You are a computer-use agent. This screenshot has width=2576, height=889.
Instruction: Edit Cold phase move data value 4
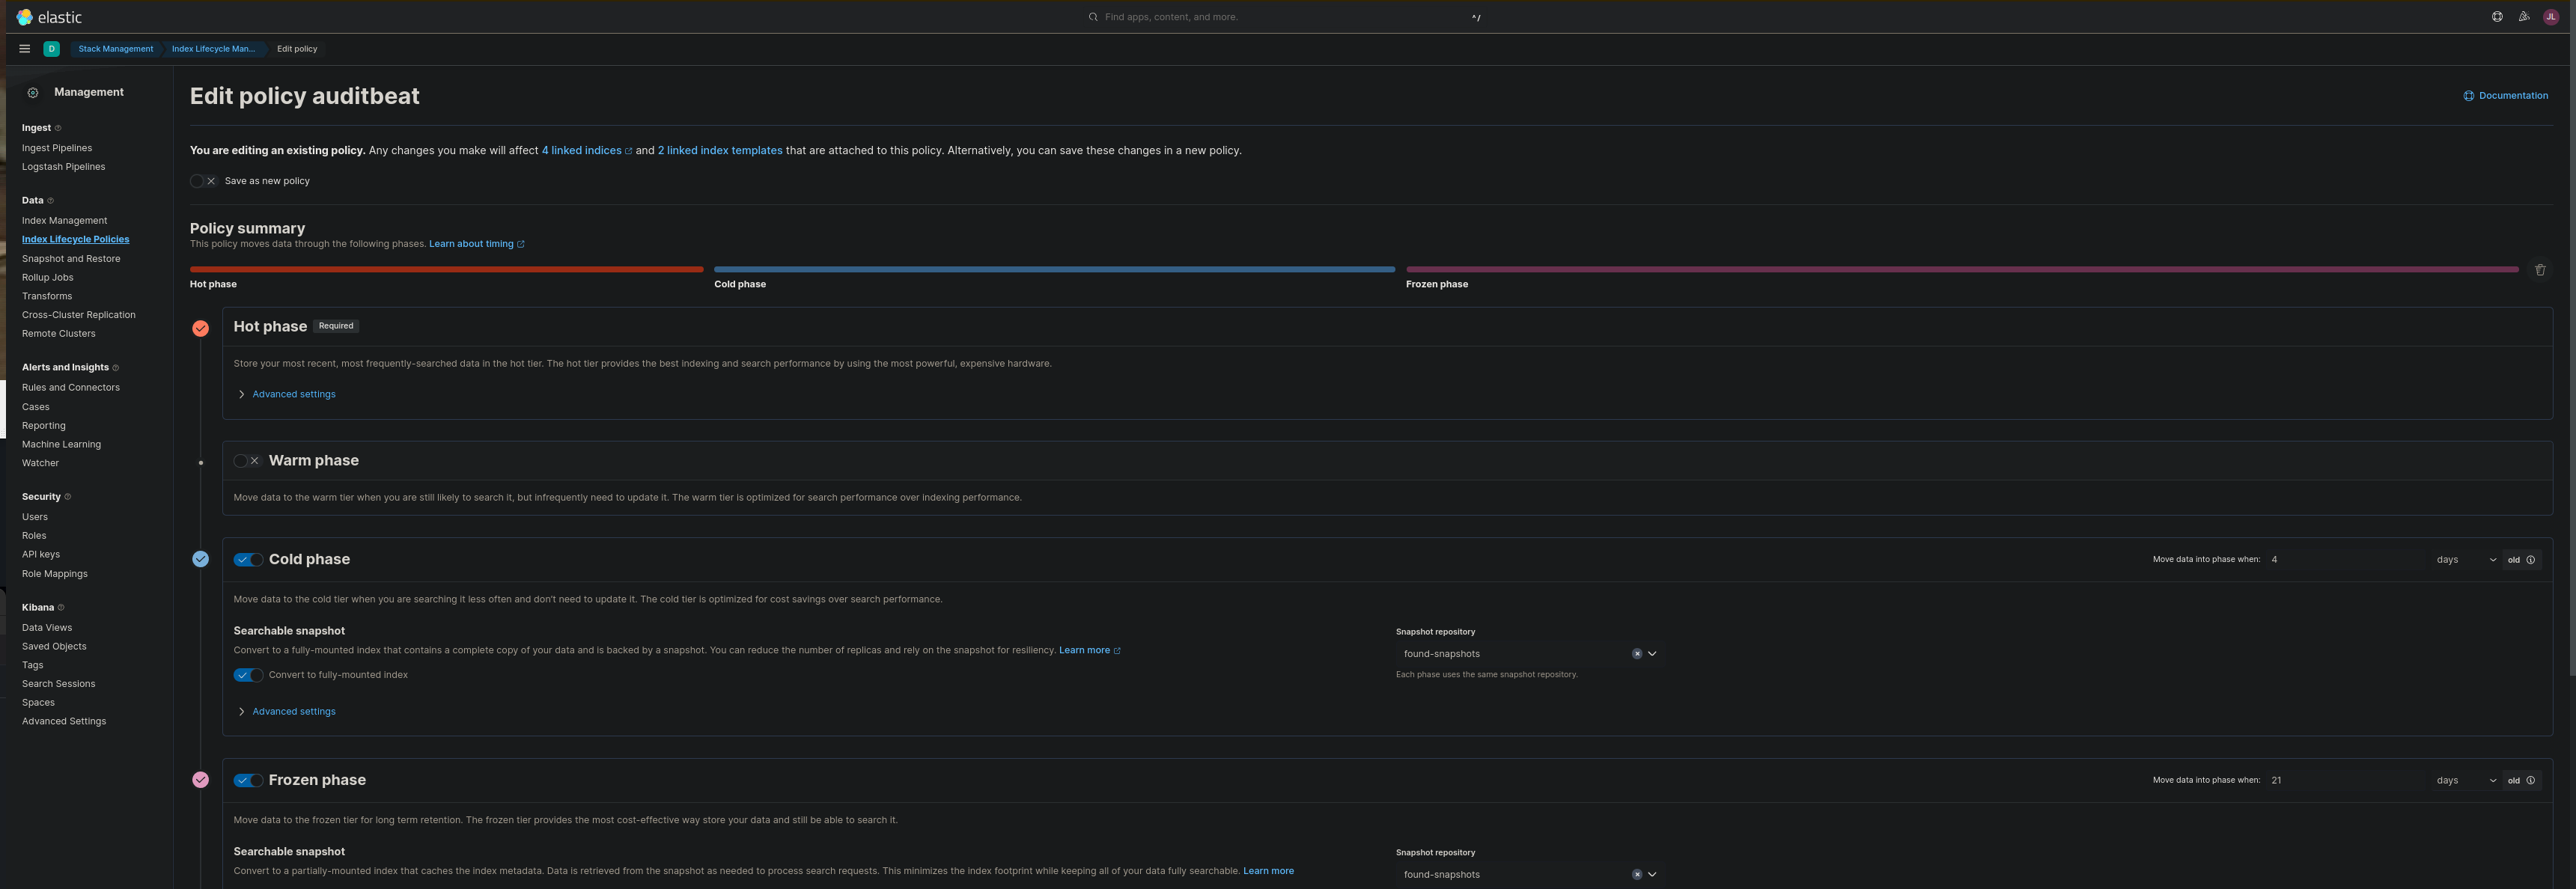(x=2346, y=560)
